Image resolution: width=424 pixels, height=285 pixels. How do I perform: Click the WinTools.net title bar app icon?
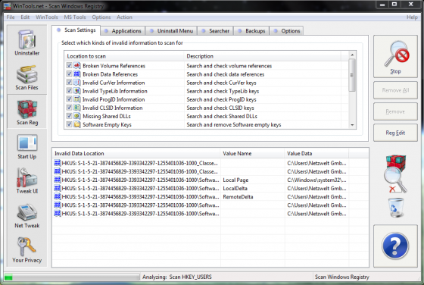click(x=7, y=6)
